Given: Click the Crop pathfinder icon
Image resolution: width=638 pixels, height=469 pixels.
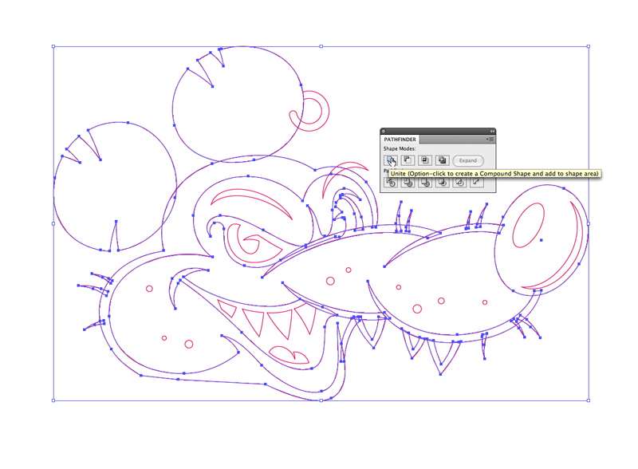Looking at the screenshot, I should point(443,182).
